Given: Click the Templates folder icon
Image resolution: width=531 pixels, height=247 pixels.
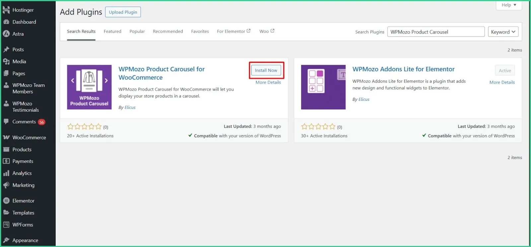Looking at the screenshot, I should pos(6,212).
